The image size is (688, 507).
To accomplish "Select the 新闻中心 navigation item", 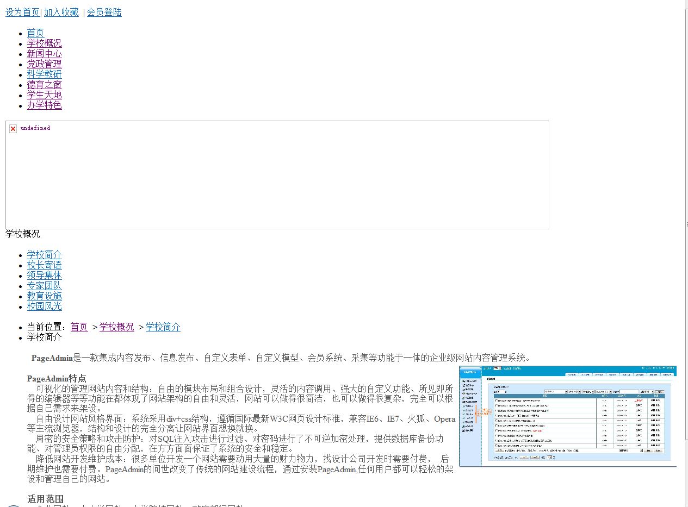I will (x=45, y=54).
